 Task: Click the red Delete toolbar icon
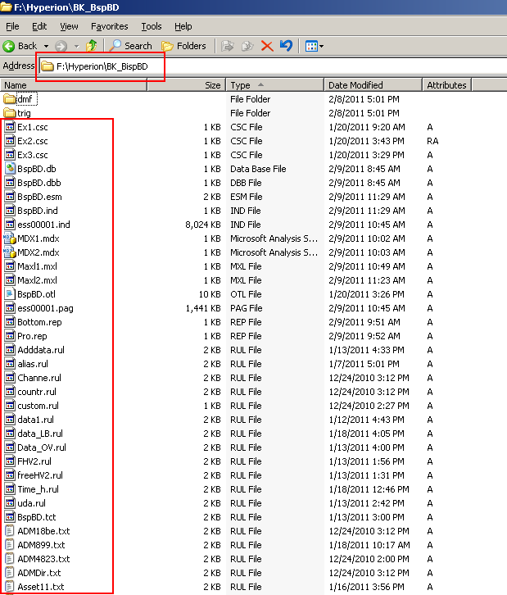point(267,46)
